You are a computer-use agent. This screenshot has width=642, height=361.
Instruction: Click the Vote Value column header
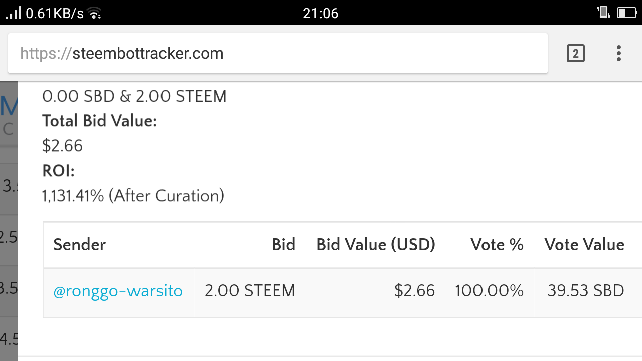[584, 245]
